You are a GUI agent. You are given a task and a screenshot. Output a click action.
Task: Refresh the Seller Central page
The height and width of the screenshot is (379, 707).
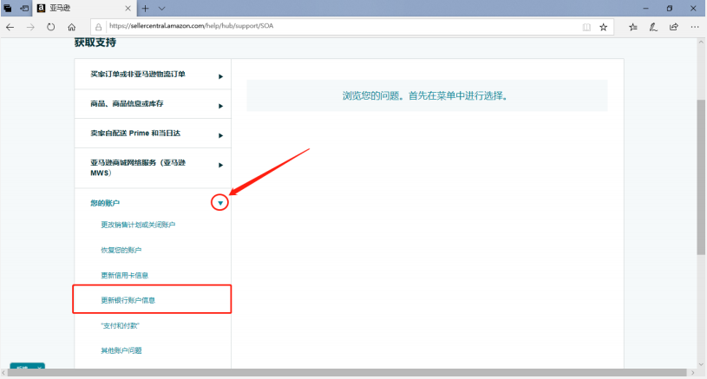[50, 27]
